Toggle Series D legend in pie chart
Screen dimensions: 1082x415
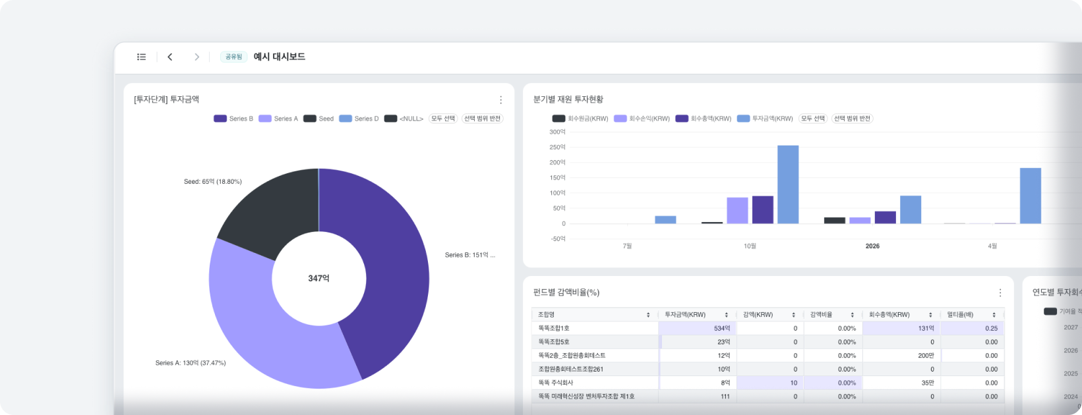(359, 119)
